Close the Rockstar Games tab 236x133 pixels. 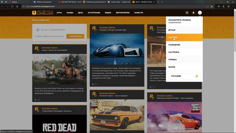154,2
